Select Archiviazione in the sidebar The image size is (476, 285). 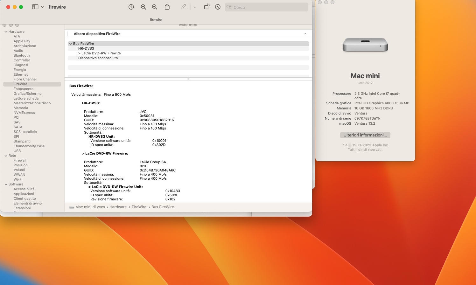click(25, 46)
